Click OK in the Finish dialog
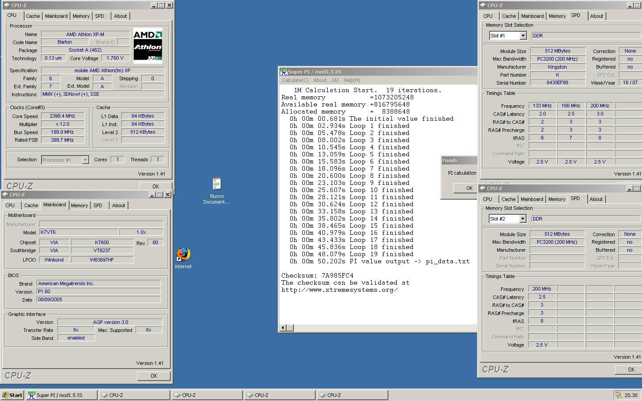The height and width of the screenshot is (401, 642). pos(465,188)
